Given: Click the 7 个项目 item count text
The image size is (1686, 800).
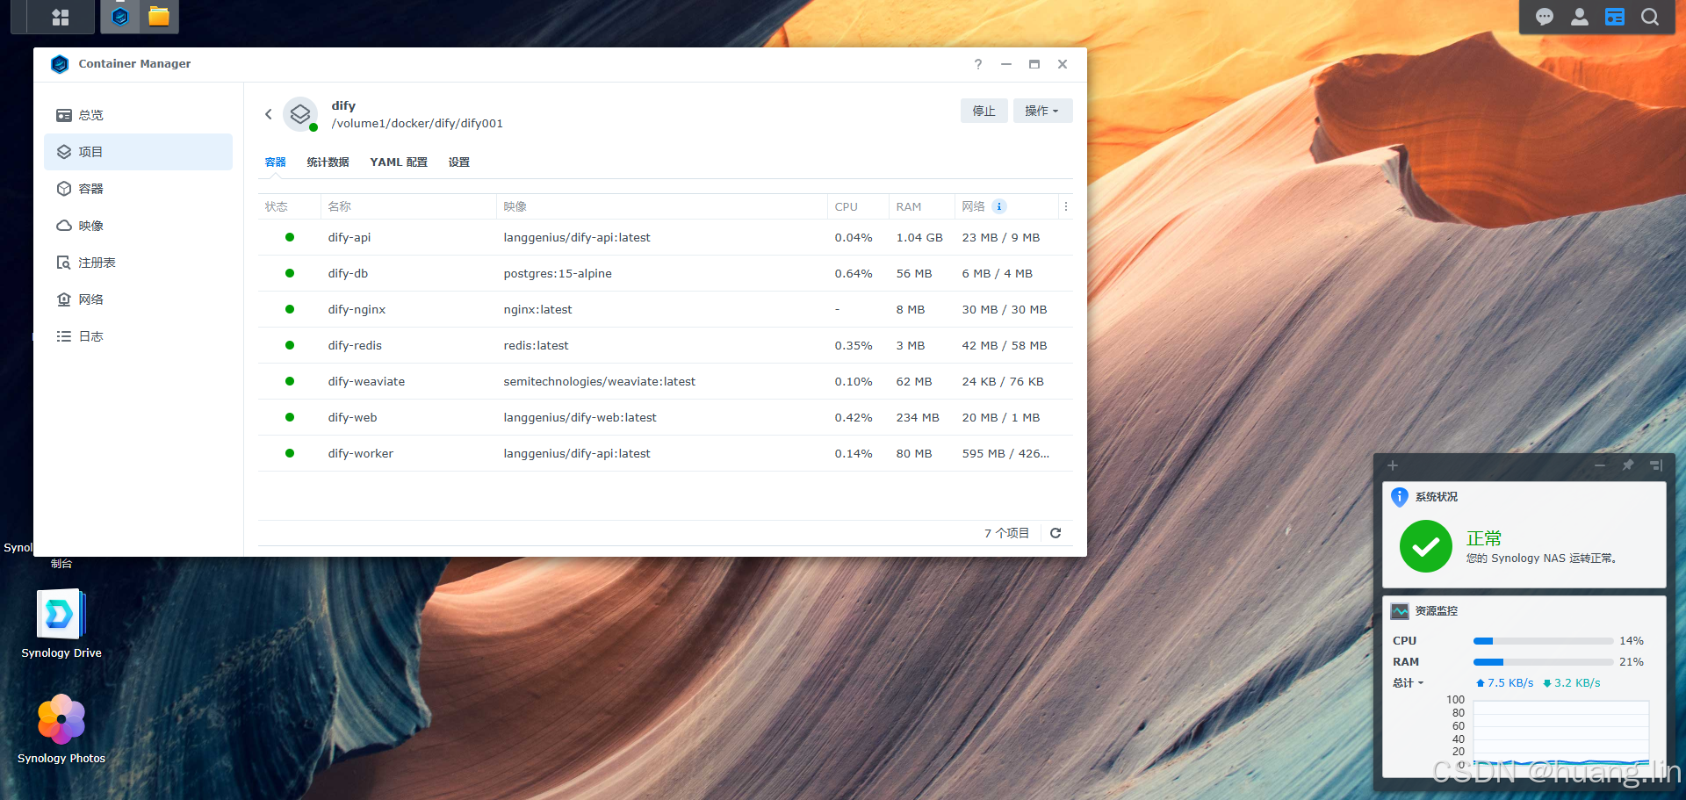Looking at the screenshot, I should click(x=1006, y=533).
